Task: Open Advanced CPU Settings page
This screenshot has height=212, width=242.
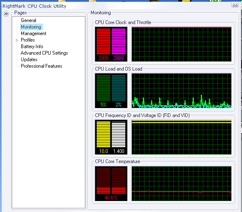Action: pyautogui.click(x=44, y=53)
